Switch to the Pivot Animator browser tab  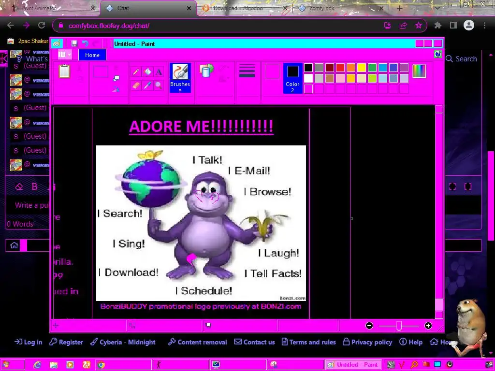50,8
